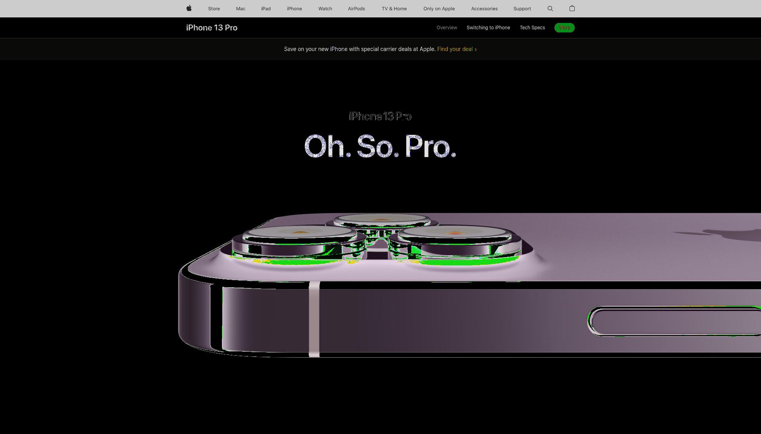Click TV & Home menu item
761x434 pixels.
point(394,9)
